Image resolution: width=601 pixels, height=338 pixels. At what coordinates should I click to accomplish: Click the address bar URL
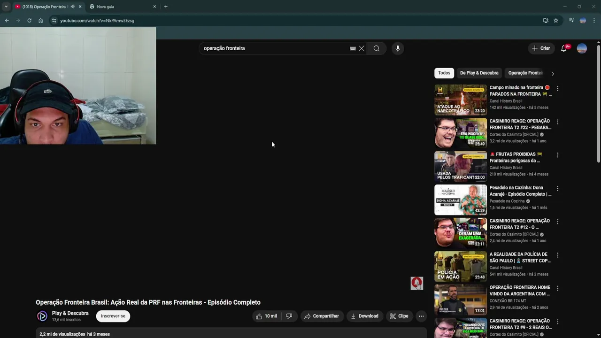click(x=97, y=21)
